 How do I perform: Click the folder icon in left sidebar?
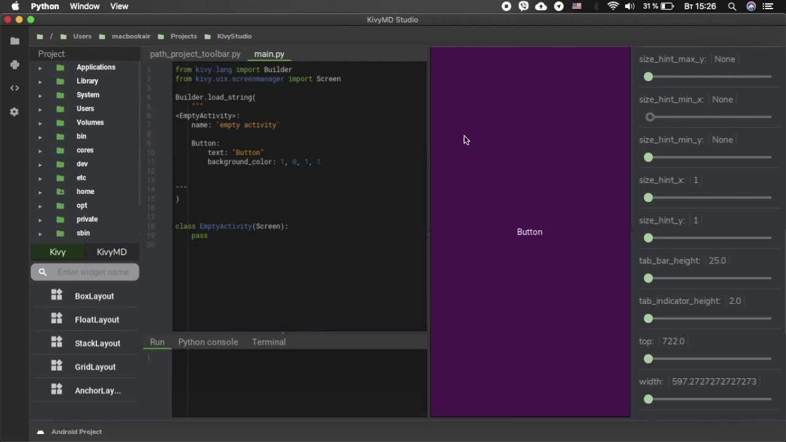15,41
